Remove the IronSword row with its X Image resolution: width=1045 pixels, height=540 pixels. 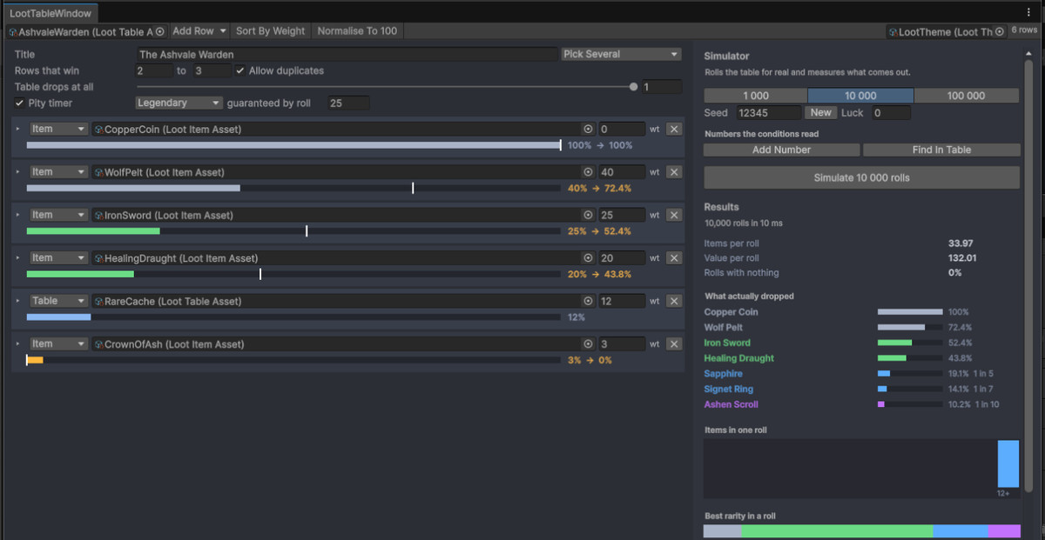(x=674, y=215)
